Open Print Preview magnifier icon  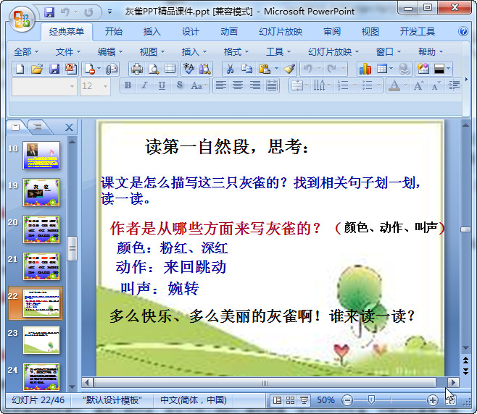(154, 69)
